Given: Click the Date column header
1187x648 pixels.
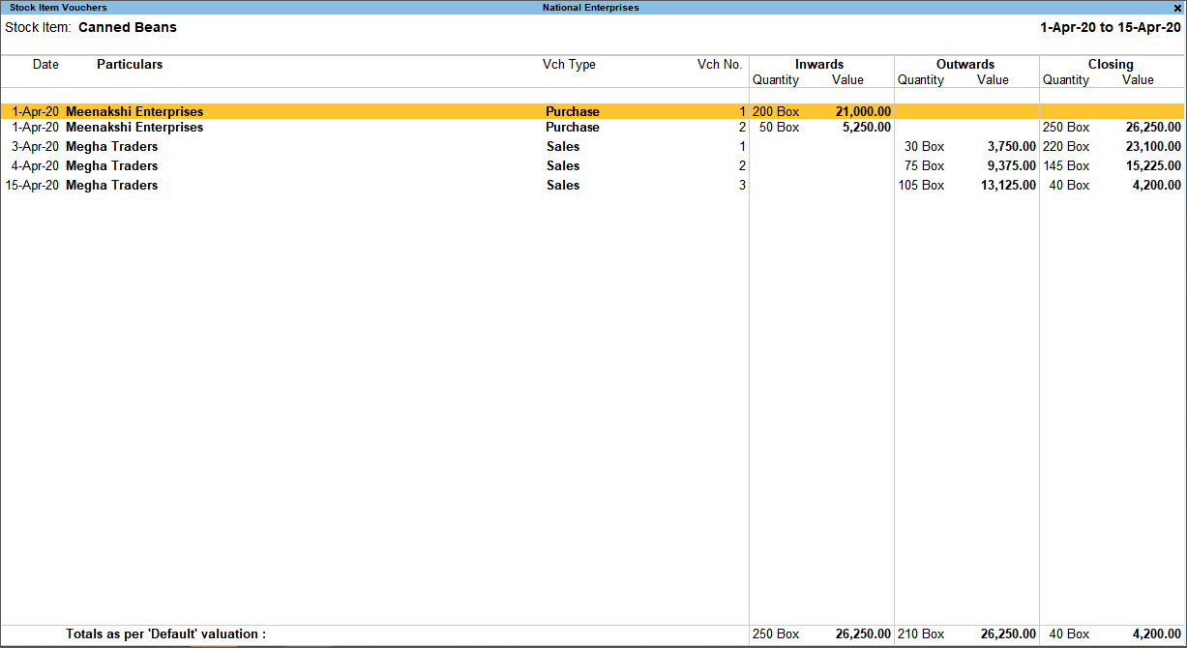Looking at the screenshot, I should [45, 65].
